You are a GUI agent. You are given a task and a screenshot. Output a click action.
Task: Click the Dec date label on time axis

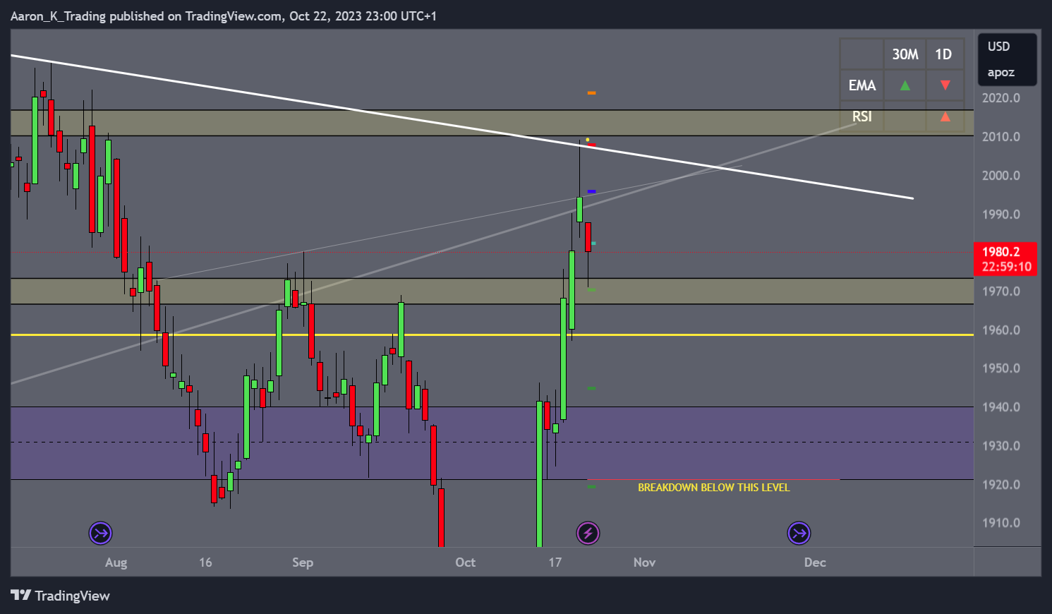pos(815,562)
